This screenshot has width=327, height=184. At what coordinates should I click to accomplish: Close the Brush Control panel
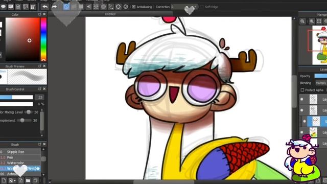click(x=44, y=89)
